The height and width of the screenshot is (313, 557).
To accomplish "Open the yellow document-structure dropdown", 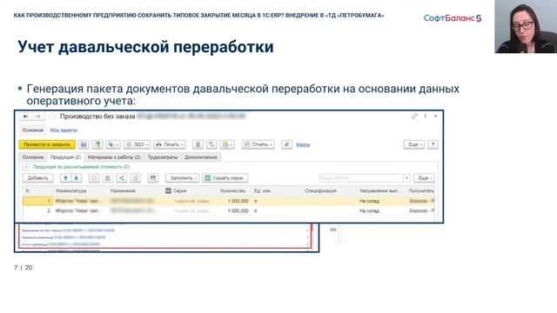I will [x=227, y=144].
